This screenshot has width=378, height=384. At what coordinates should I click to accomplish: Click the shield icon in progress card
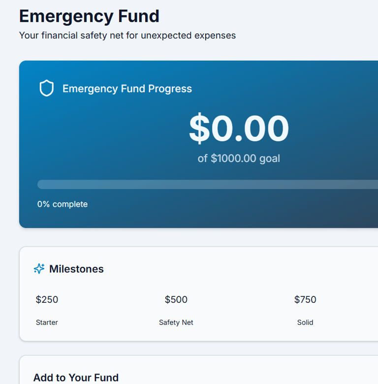pyautogui.click(x=46, y=89)
